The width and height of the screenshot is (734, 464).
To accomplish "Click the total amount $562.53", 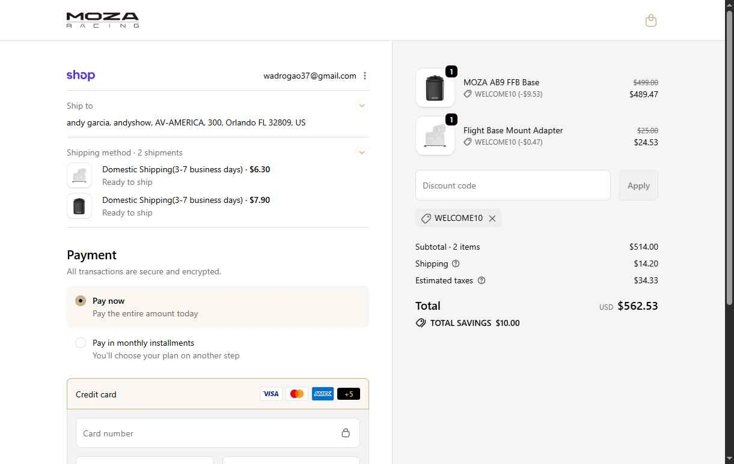I will (x=638, y=306).
